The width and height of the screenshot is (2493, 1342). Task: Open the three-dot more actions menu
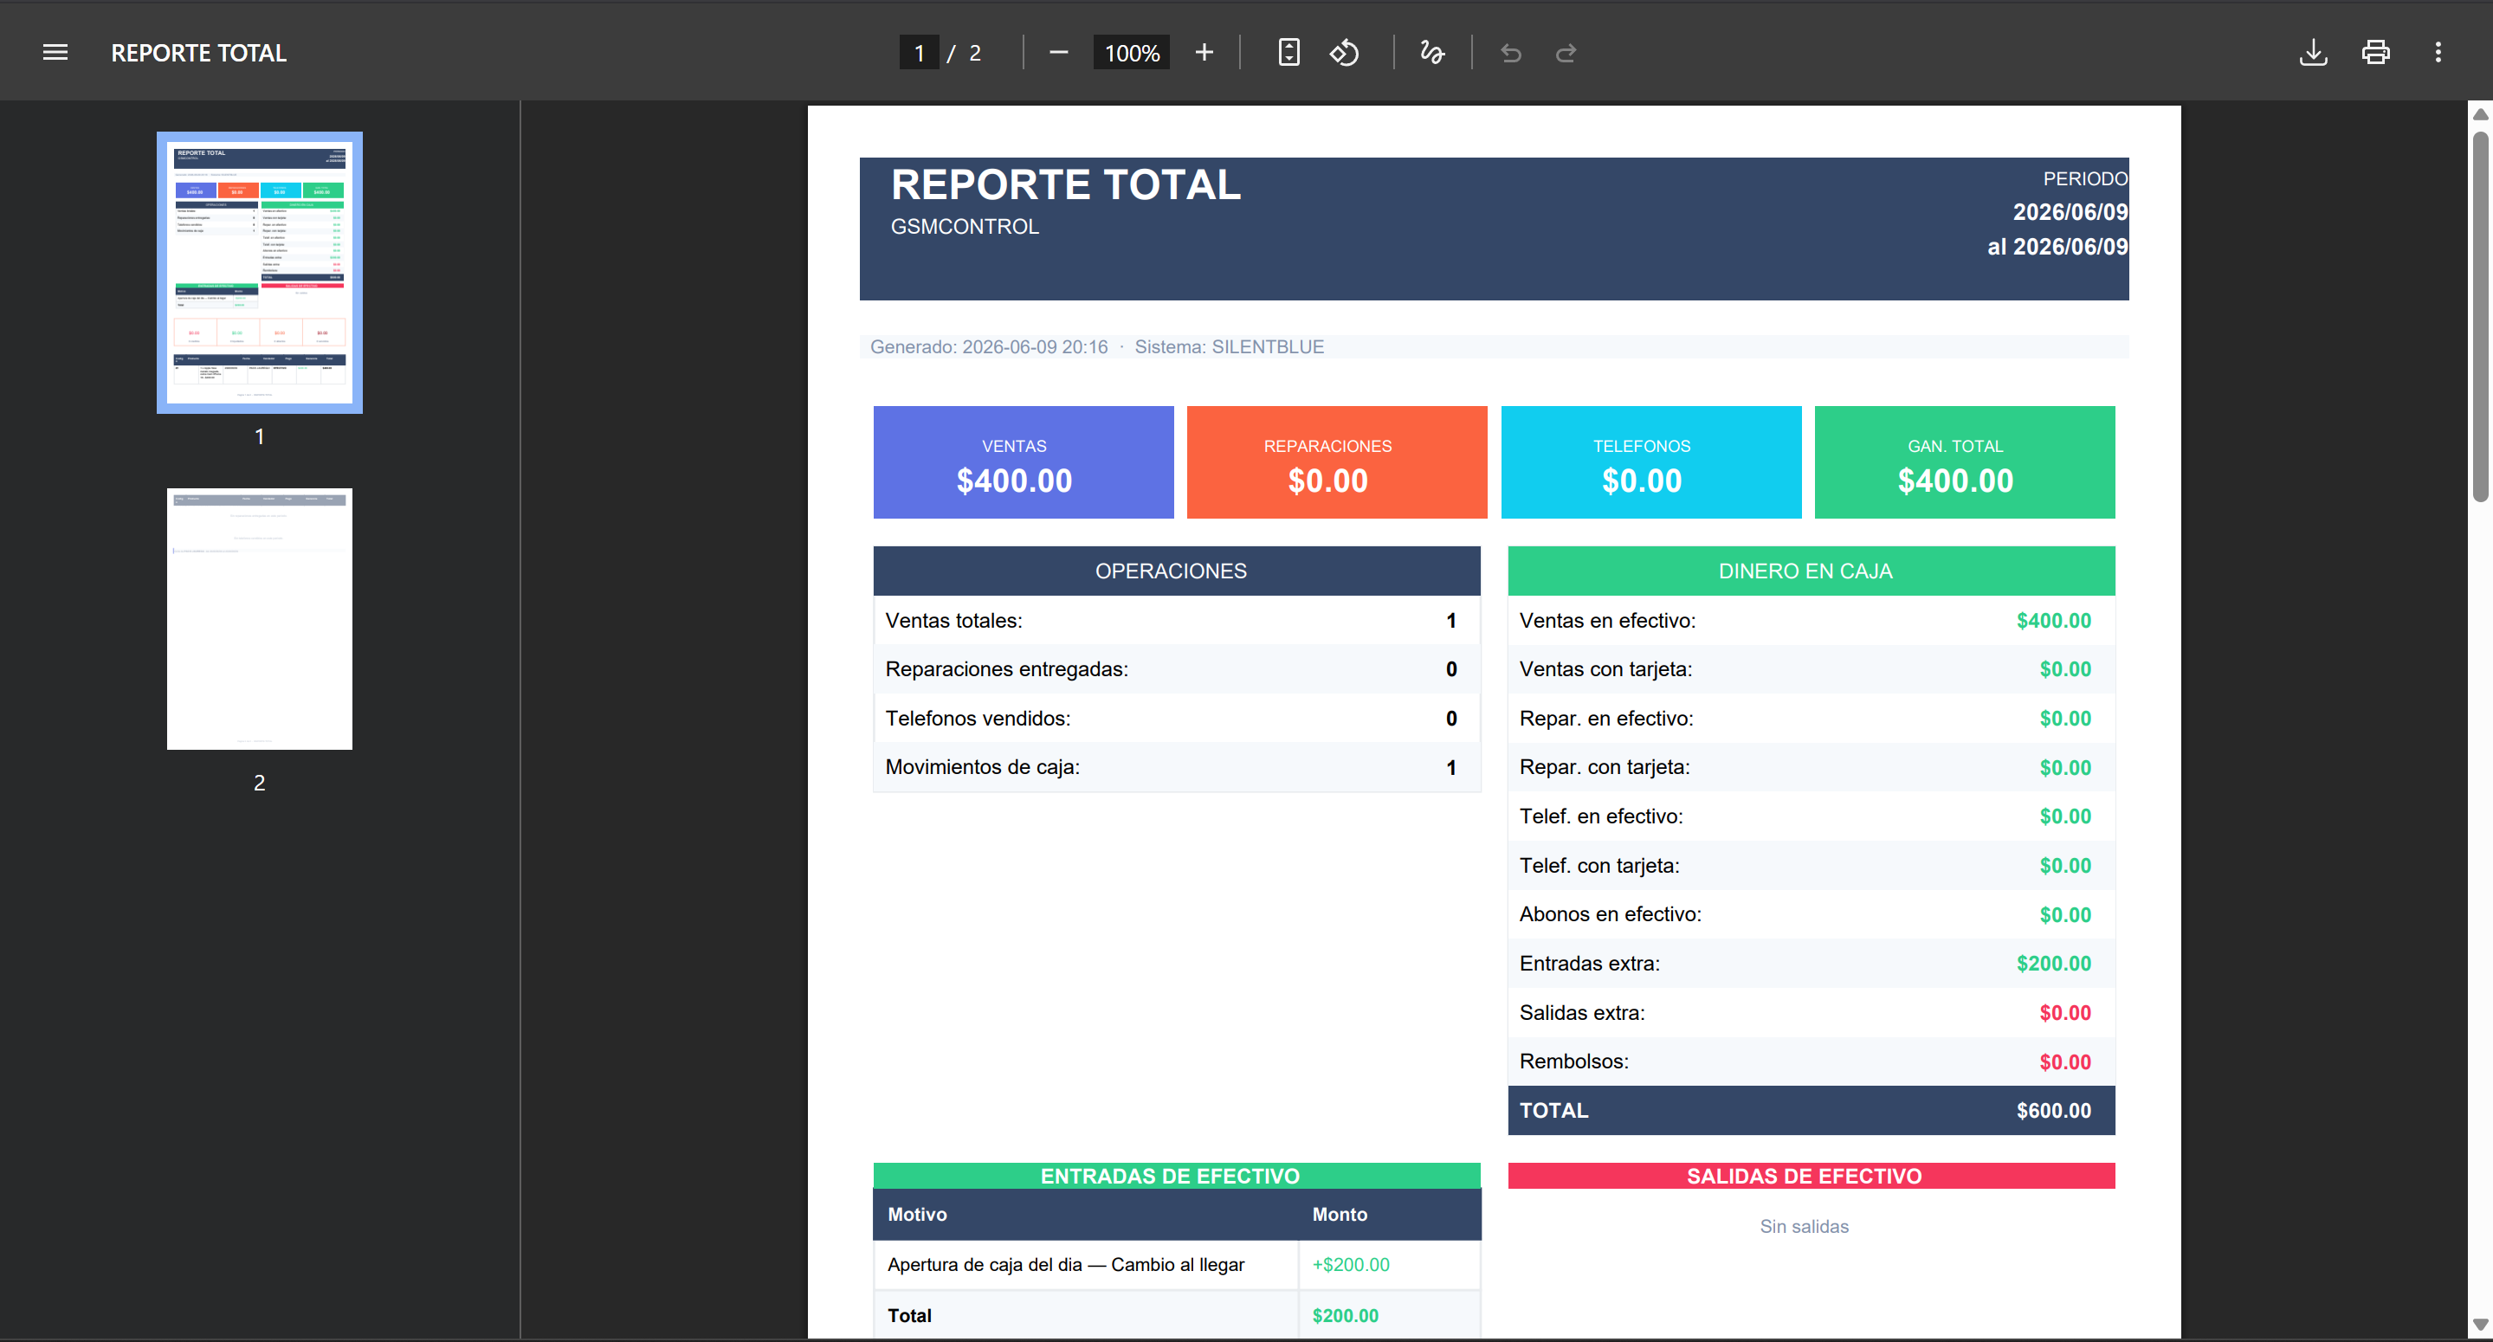coord(2438,52)
